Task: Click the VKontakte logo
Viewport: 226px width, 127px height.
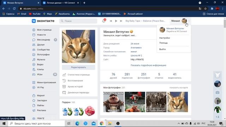Action: click(43, 21)
